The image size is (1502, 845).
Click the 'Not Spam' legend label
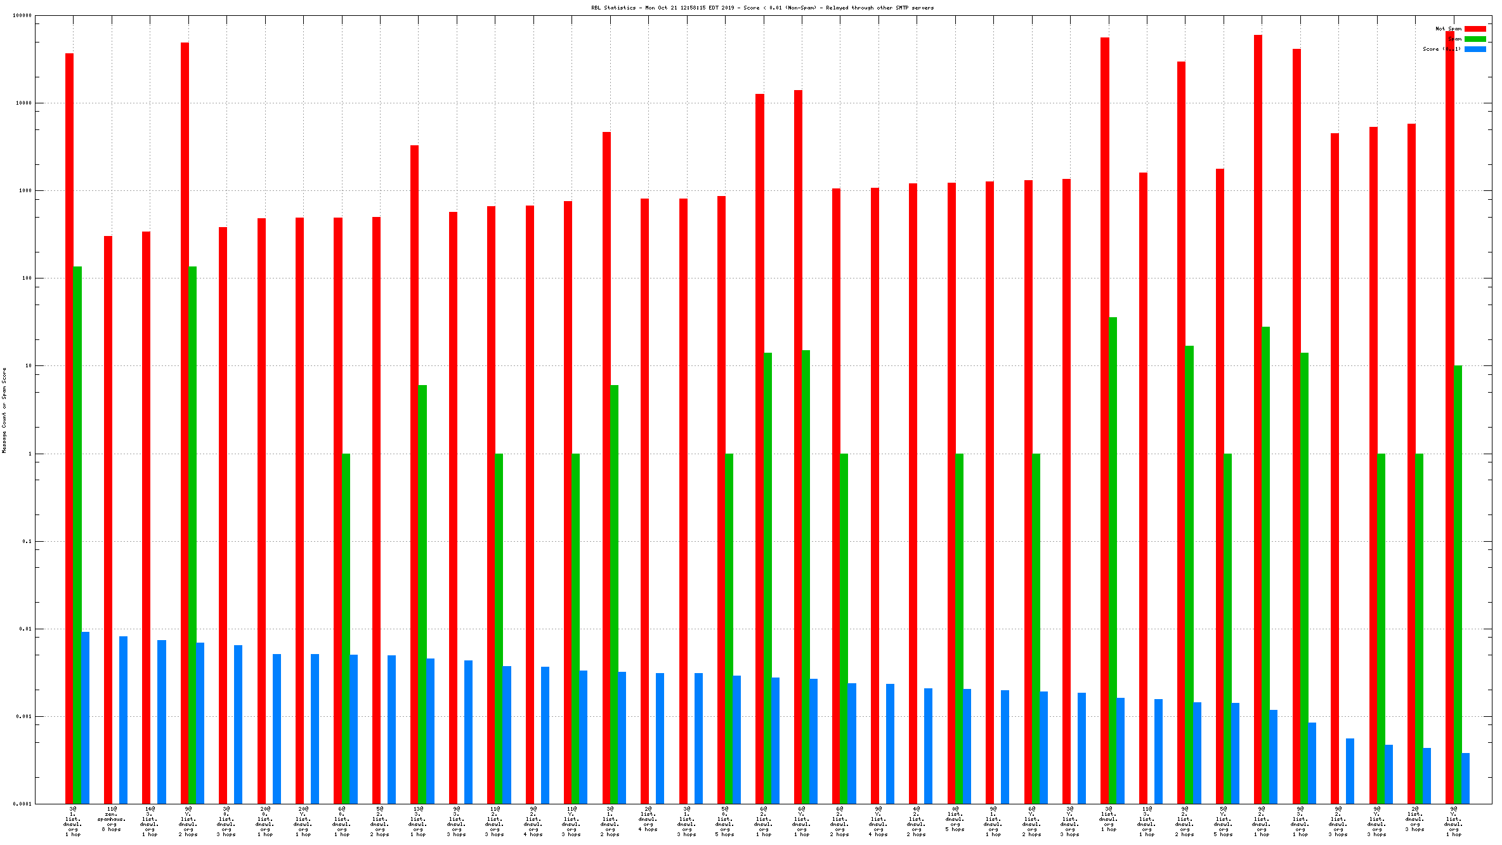click(1448, 29)
